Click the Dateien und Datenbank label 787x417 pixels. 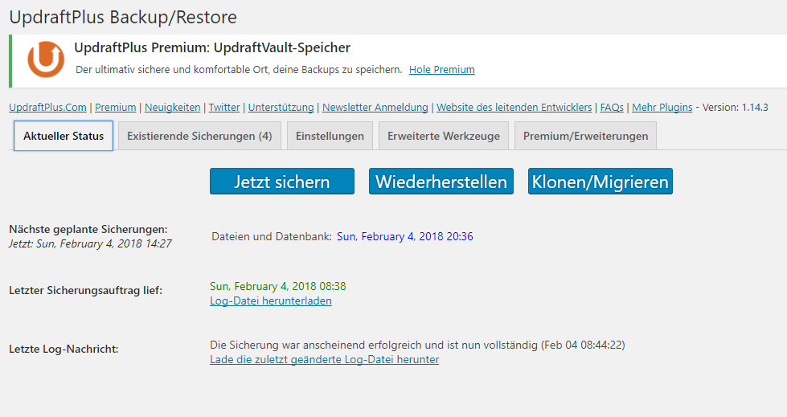(x=272, y=236)
